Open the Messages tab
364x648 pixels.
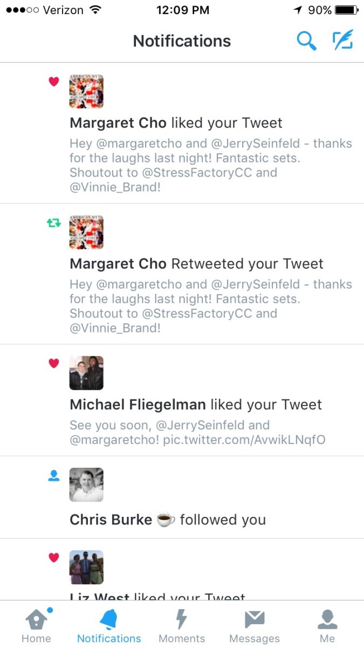click(255, 625)
